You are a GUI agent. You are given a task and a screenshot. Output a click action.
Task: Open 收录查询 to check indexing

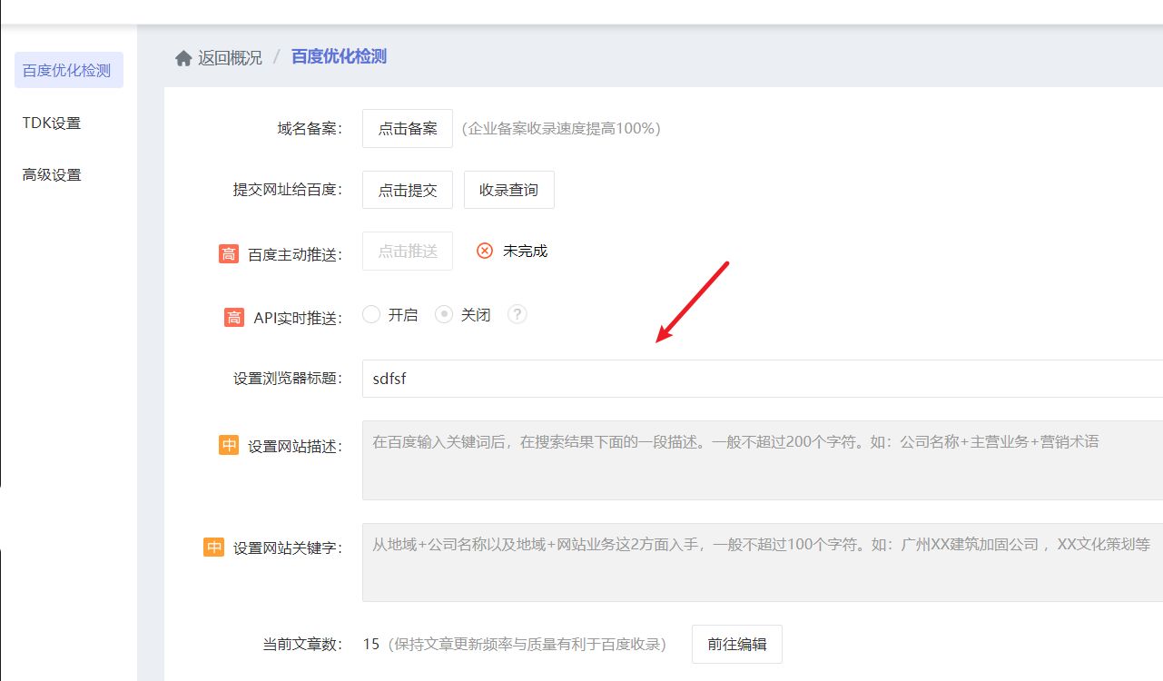508,190
